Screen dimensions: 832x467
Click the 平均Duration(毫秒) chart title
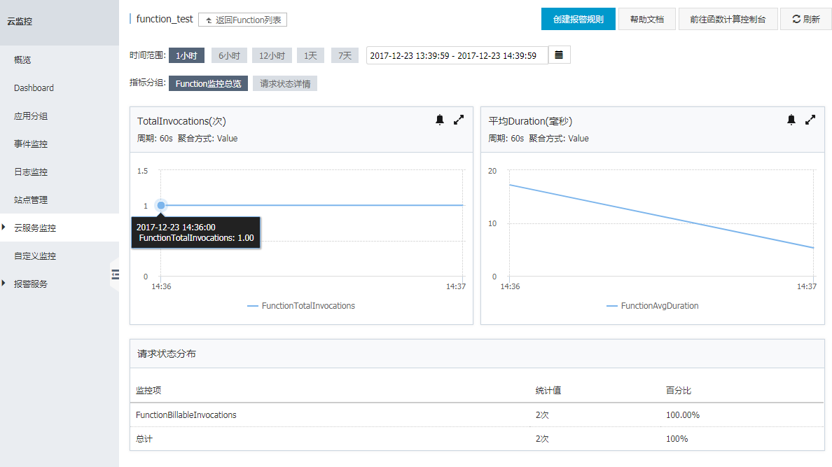tap(530, 121)
